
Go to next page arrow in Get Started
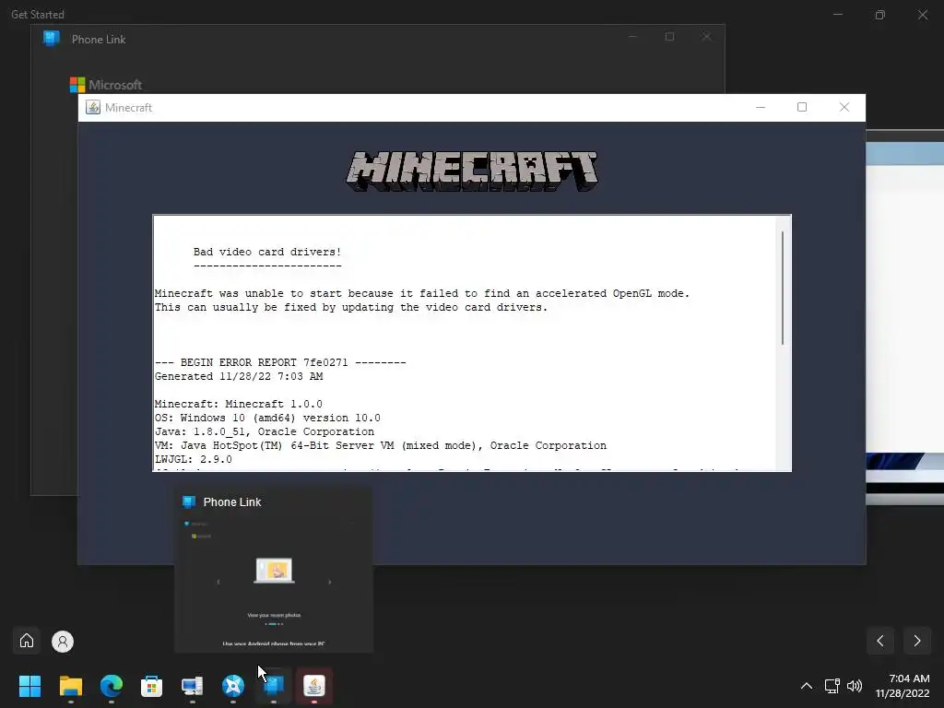[917, 641]
